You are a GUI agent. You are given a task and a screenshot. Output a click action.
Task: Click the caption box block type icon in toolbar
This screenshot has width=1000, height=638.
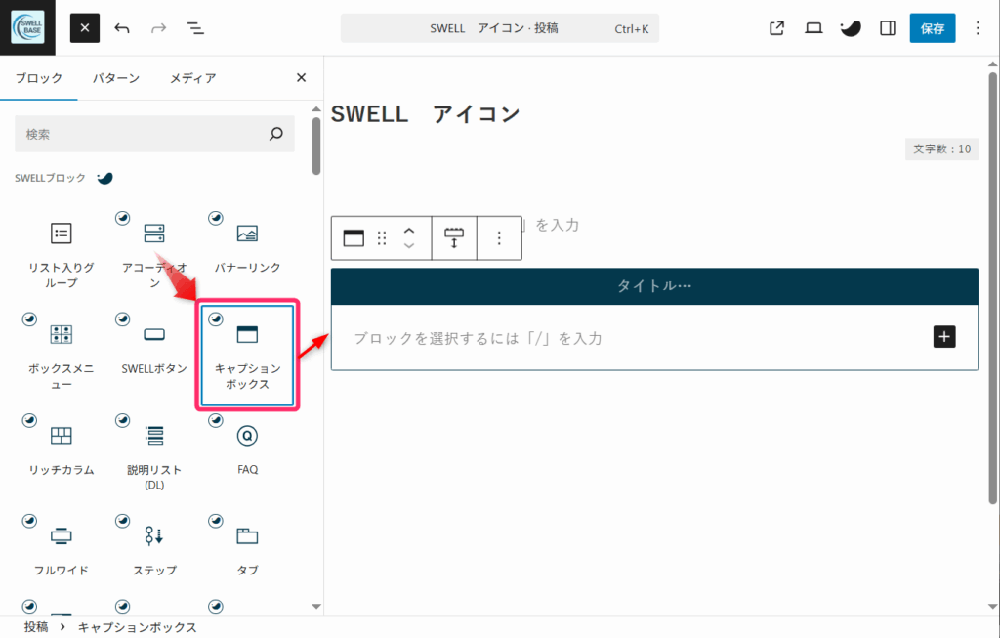tap(354, 238)
